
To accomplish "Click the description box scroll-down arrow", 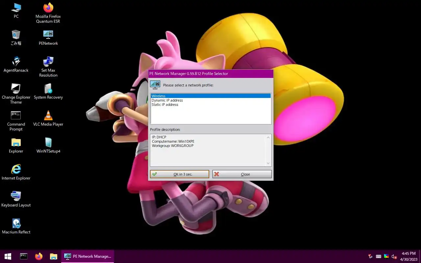I will coord(268,163).
